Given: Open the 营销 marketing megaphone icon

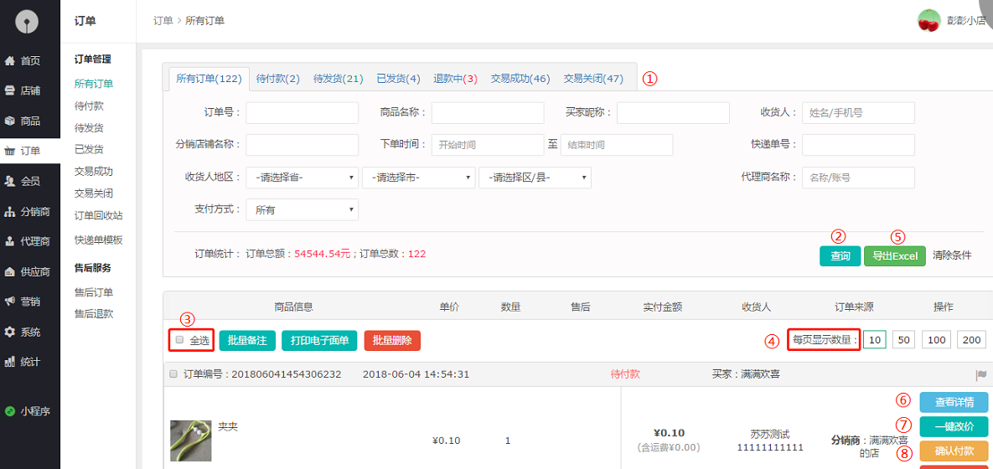Looking at the screenshot, I should point(10,301).
